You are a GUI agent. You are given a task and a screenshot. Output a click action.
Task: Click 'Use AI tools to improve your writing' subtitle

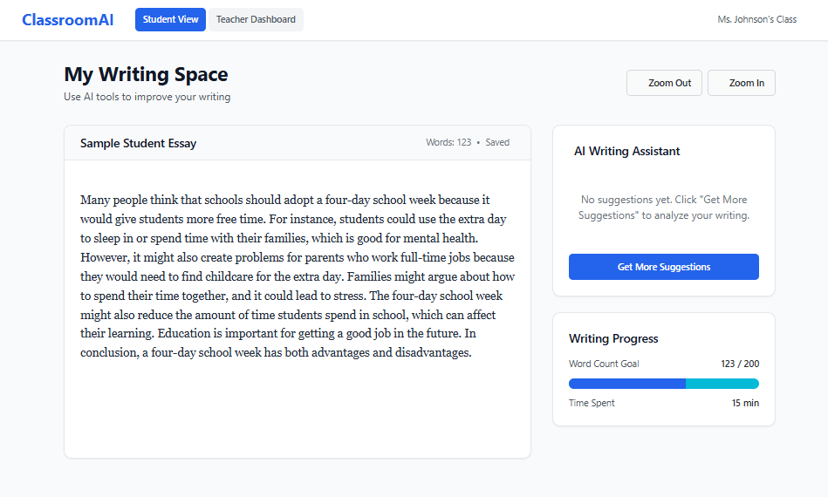(x=147, y=97)
